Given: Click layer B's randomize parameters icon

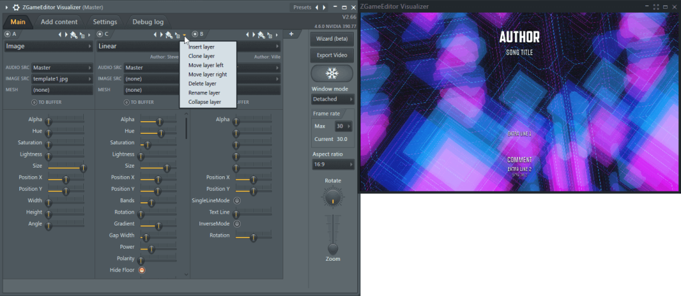Looking at the screenshot, I should [x=261, y=34].
